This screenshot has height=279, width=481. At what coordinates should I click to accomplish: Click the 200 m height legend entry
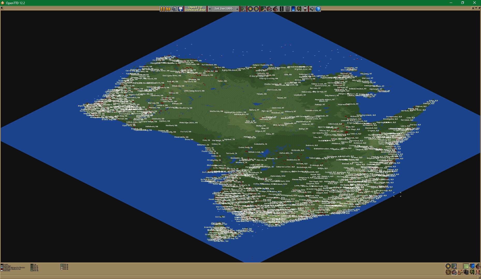pyautogui.click(x=34, y=268)
